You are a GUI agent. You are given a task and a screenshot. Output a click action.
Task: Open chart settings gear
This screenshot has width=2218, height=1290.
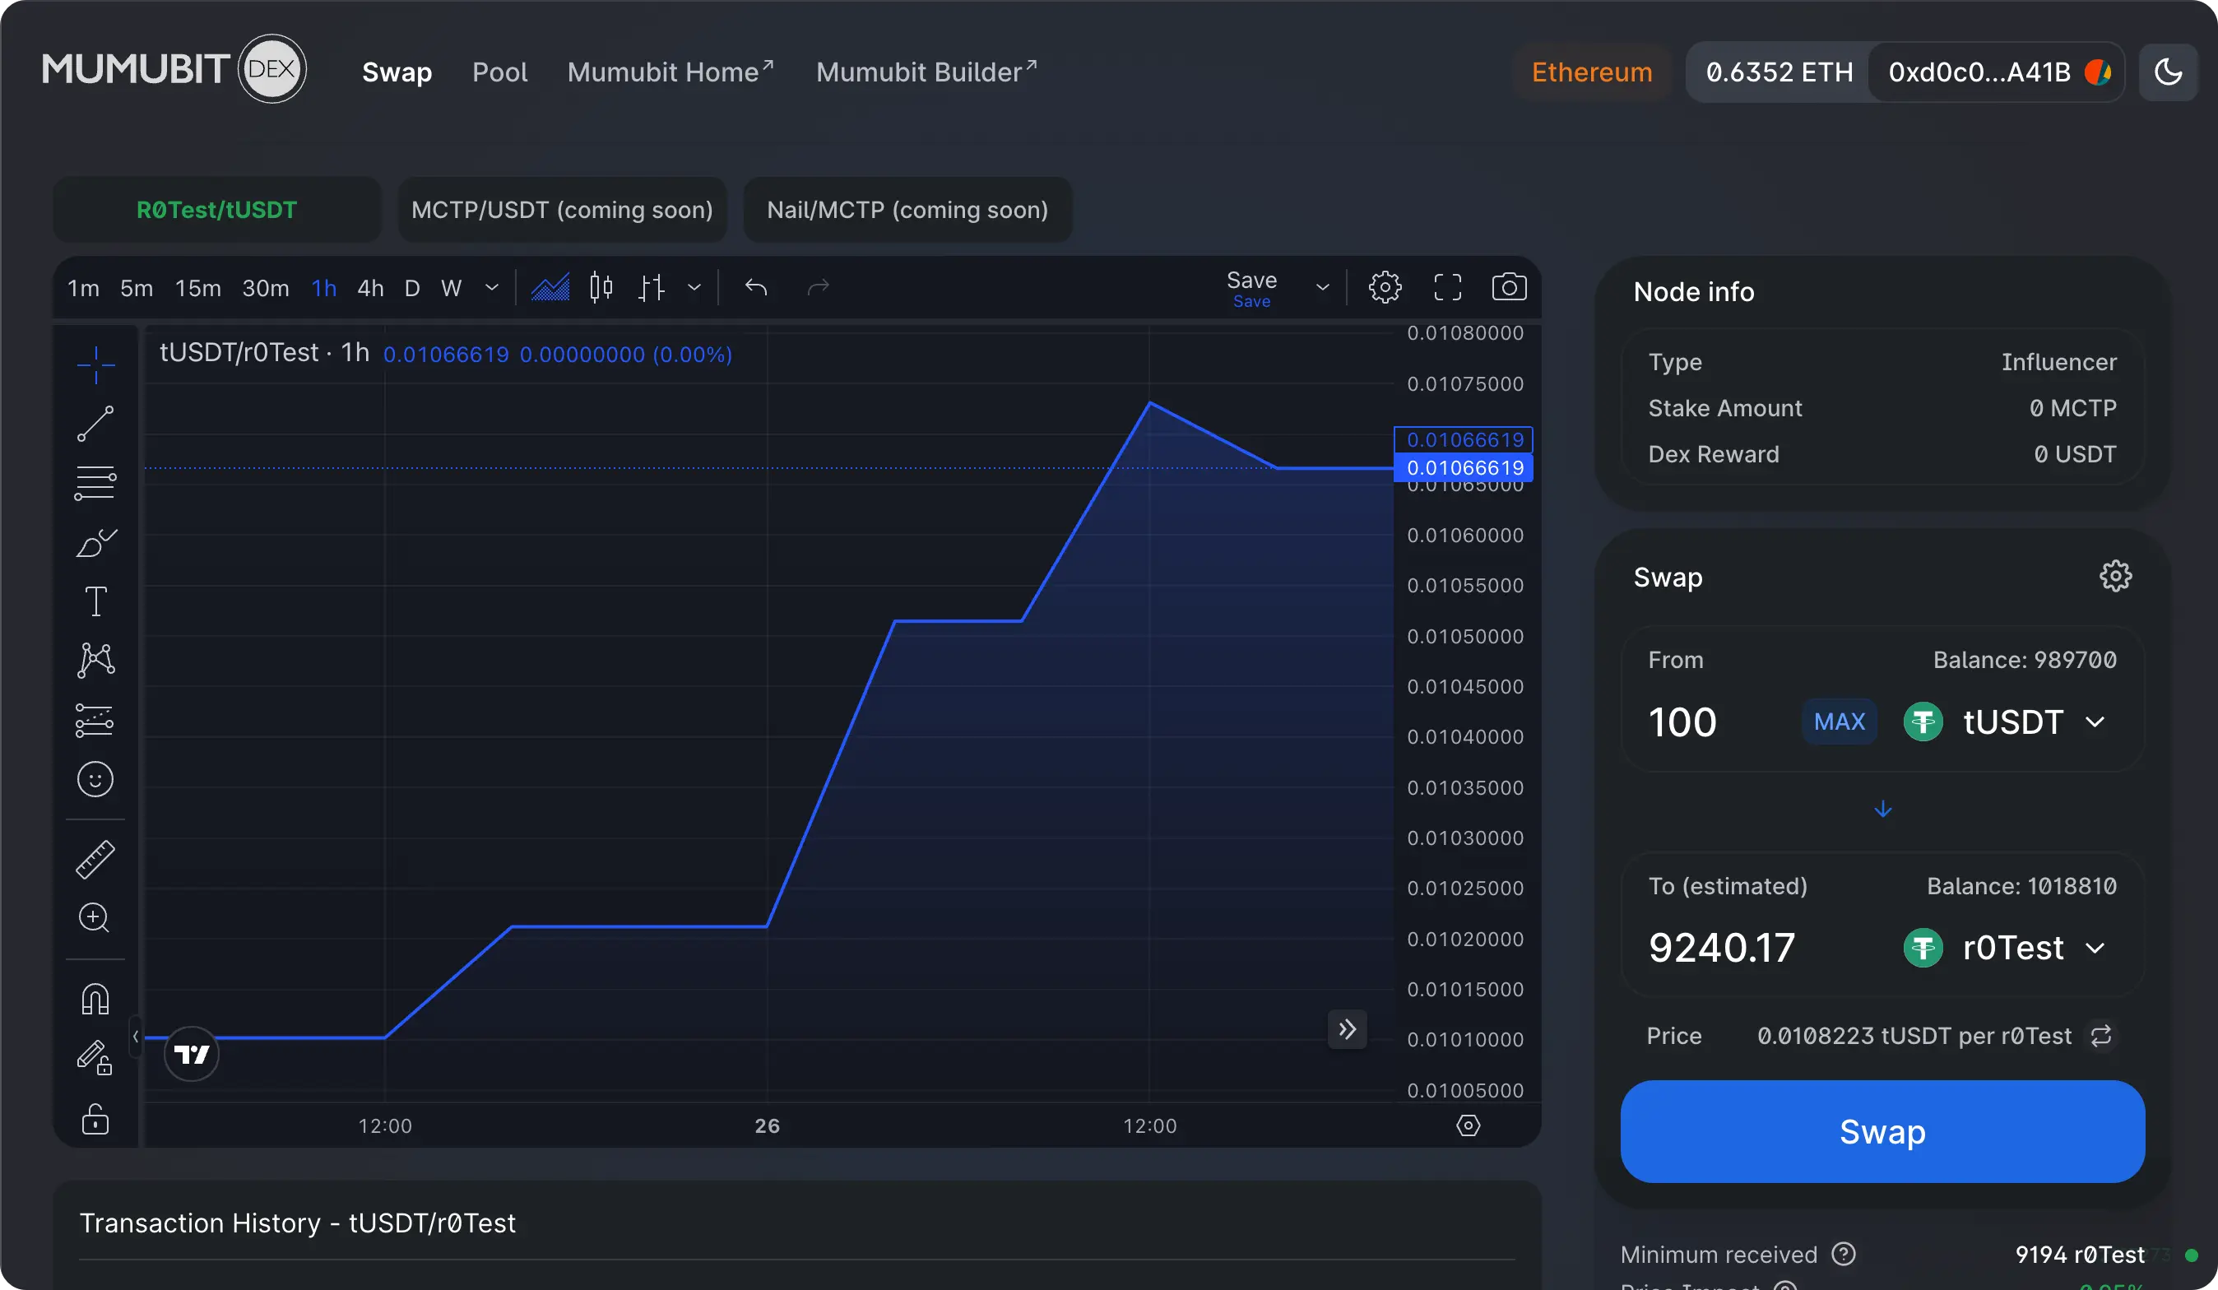(1385, 288)
